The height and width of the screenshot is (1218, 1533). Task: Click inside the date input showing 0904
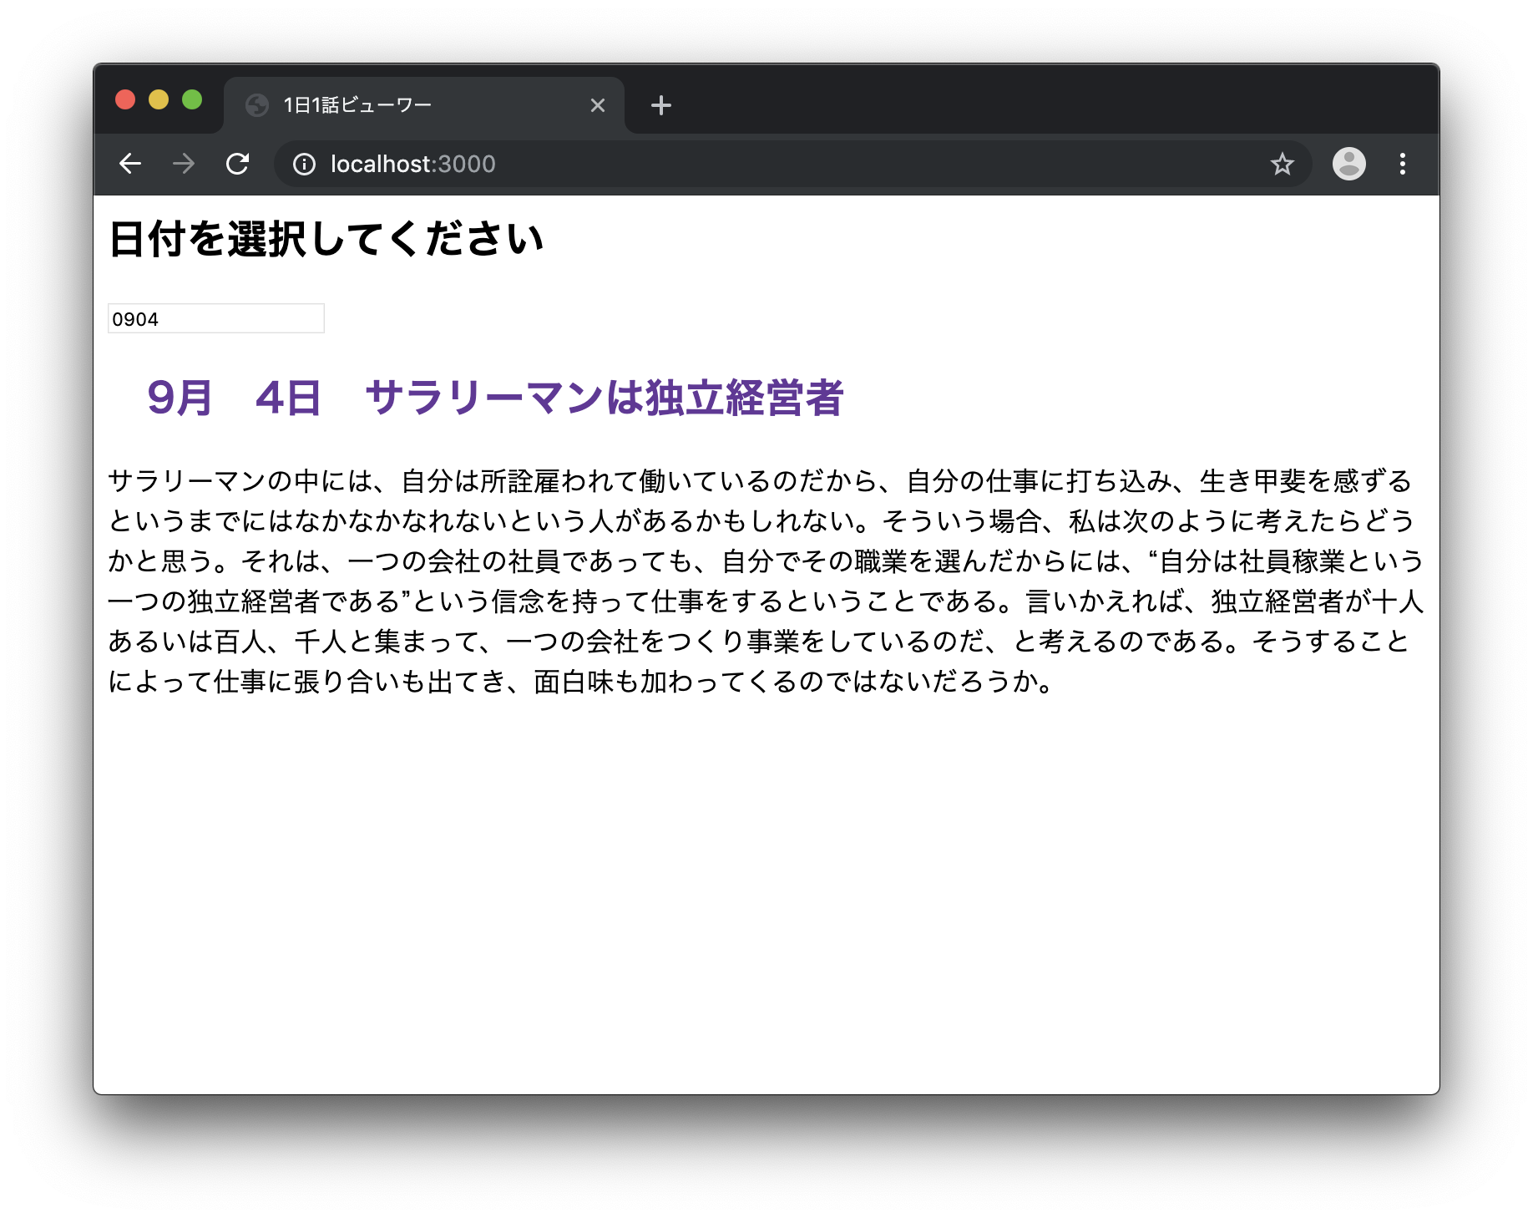tap(215, 318)
